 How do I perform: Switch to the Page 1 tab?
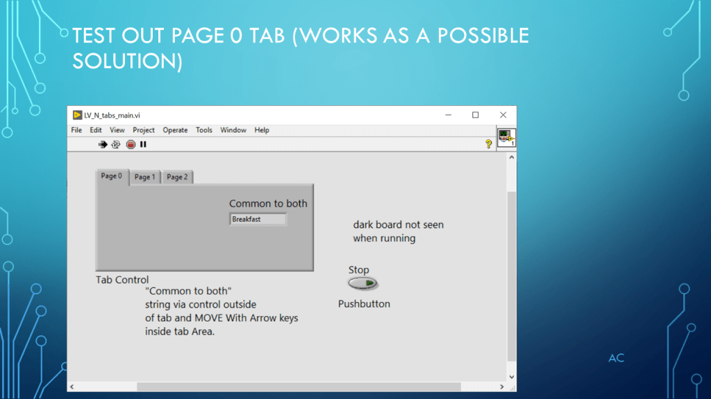coord(144,177)
